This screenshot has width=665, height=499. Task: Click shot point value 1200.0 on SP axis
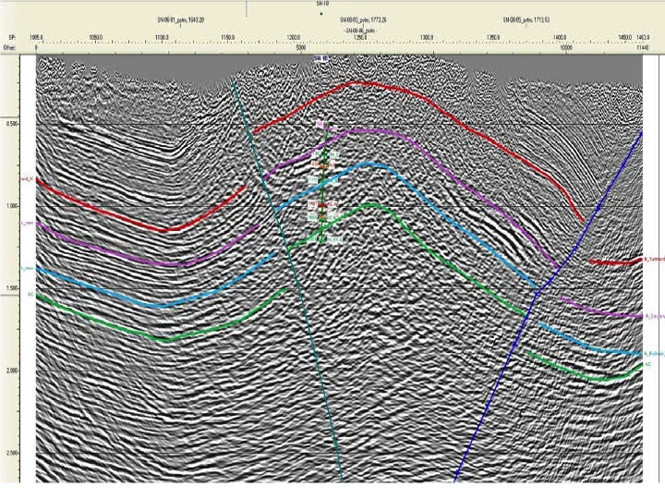(294, 38)
